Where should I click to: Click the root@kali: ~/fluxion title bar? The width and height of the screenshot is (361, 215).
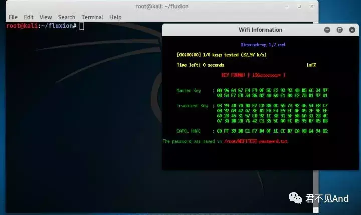pyautogui.click(x=161, y=6)
